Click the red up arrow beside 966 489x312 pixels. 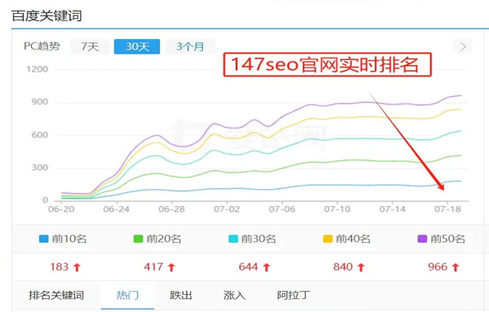(456, 267)
